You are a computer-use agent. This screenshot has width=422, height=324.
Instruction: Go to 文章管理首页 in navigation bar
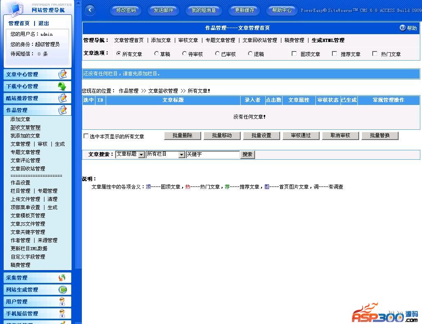click(129, 40)
